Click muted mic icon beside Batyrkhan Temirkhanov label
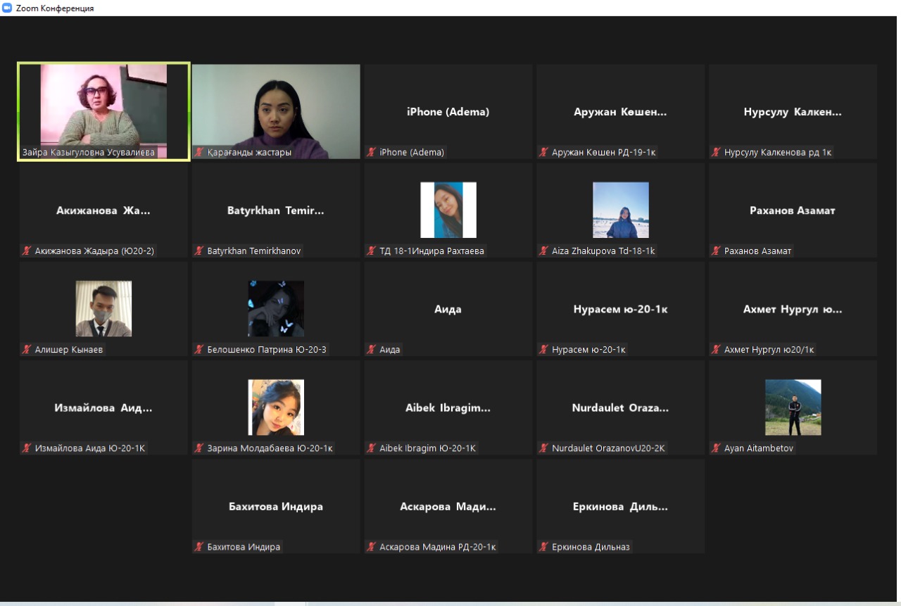The width and height of the screenshot is (901, 606). [199, 251]
